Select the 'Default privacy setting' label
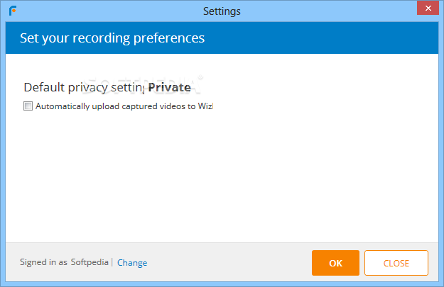This screenshot has width=444, height=287. [x=84, y=87]
